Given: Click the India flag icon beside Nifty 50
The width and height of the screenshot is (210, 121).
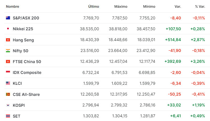Looking at the screenshot, I should [x=8, y=51].
